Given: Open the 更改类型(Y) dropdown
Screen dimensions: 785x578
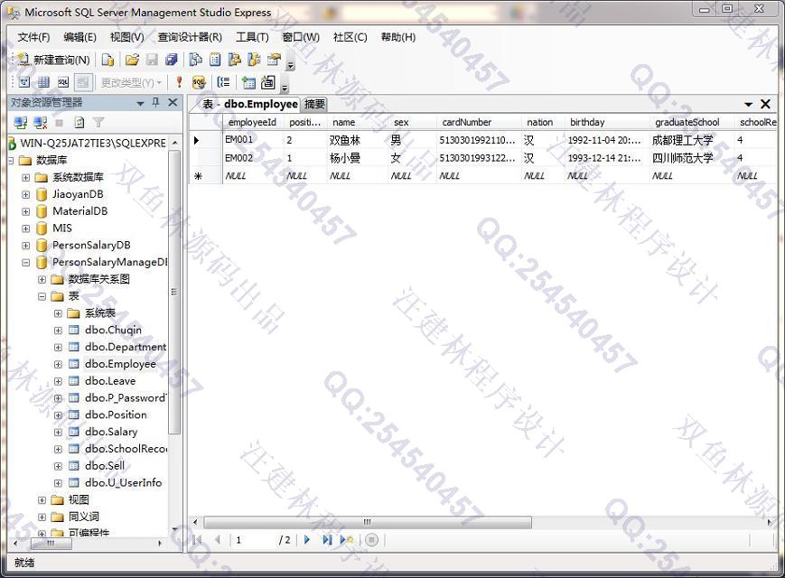Looking at the screenshot, I should pos(131,82).
